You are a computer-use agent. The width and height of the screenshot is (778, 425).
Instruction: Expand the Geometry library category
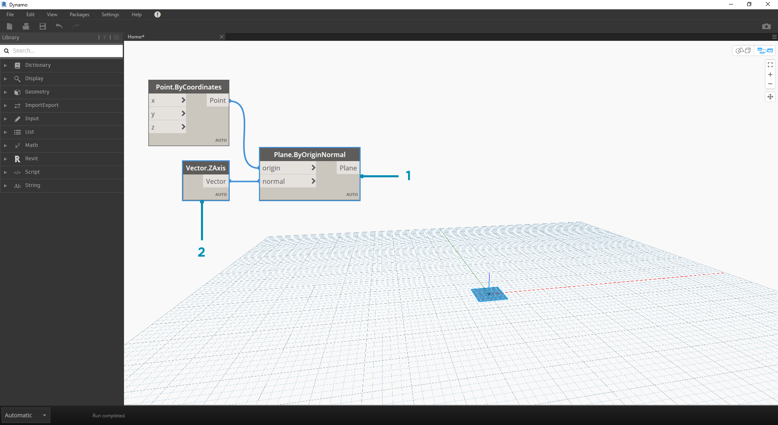pyautogui.click(x=37, y=92)
